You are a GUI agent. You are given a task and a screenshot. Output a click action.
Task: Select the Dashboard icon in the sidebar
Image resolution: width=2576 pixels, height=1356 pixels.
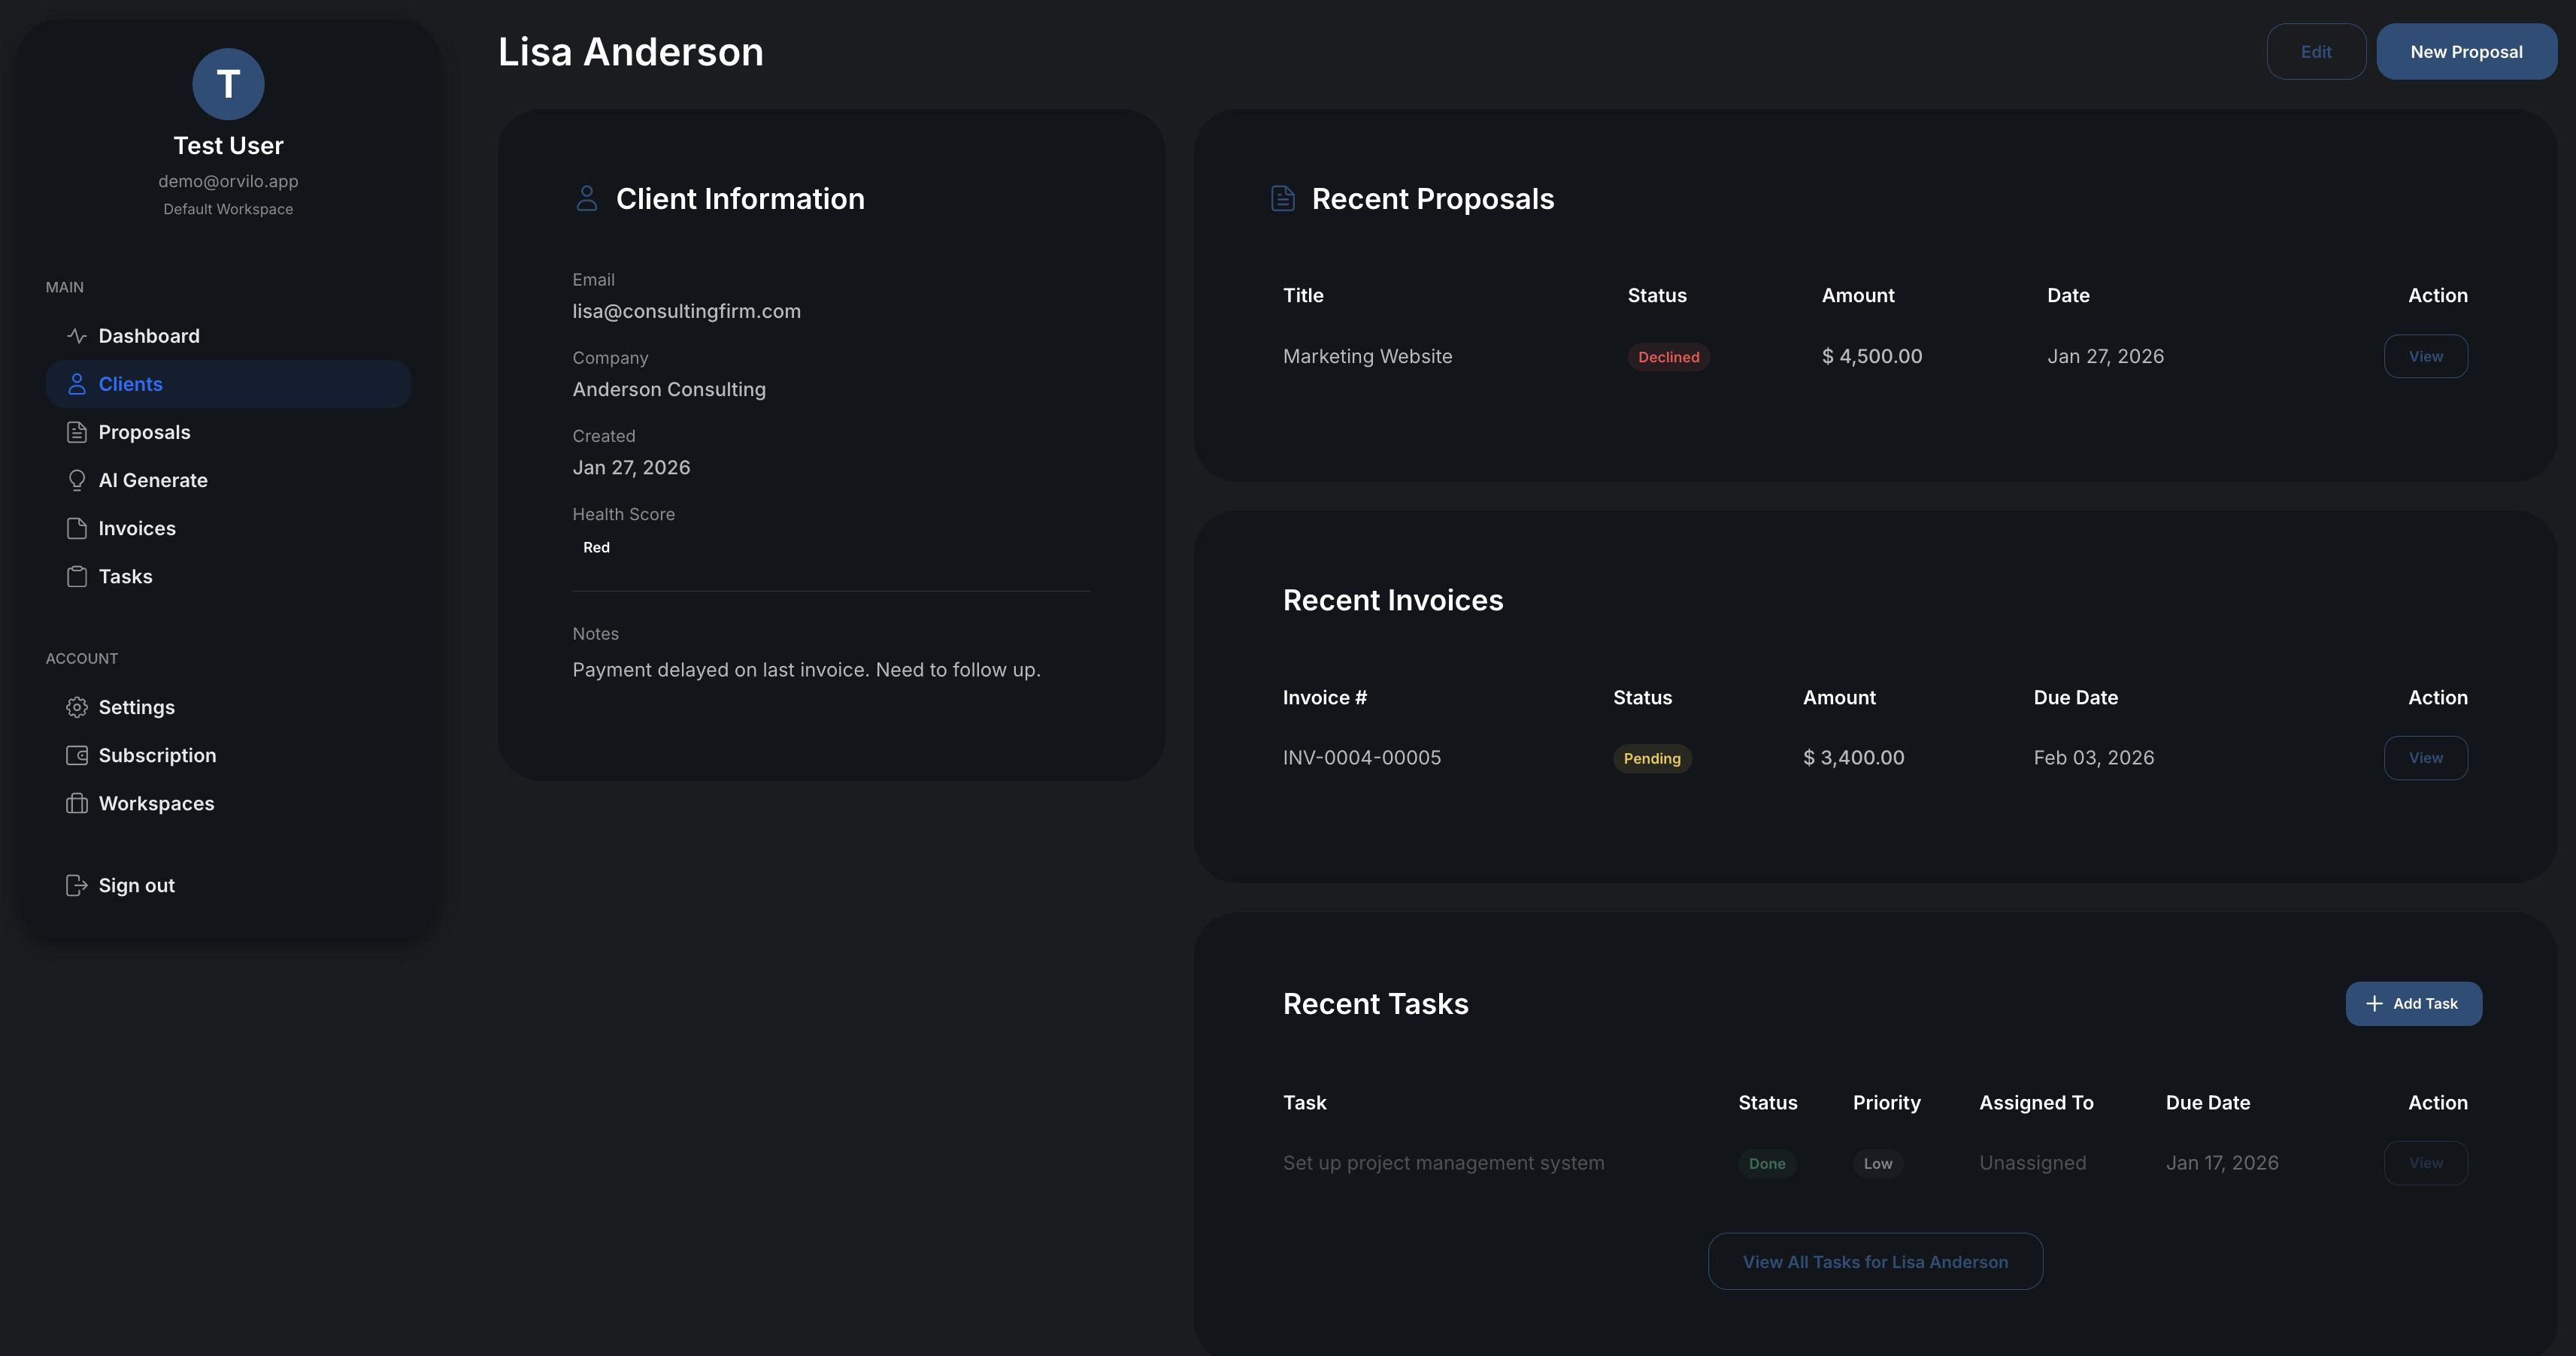tap(76, 336)
